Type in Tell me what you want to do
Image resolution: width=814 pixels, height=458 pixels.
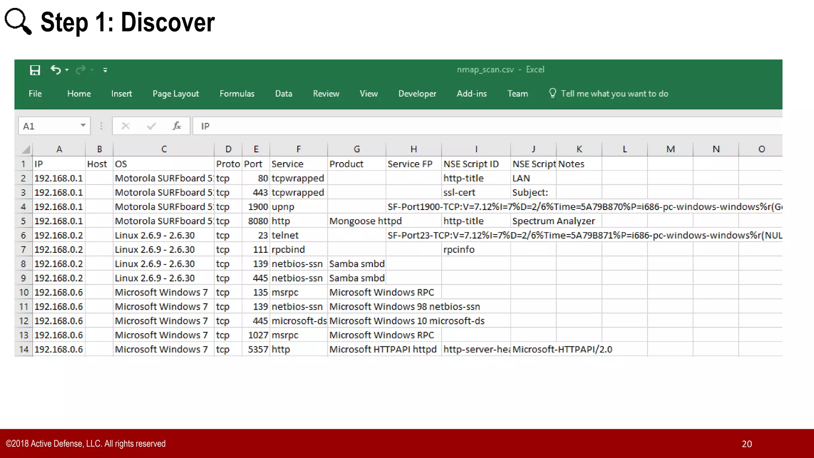tap(614, 94)
